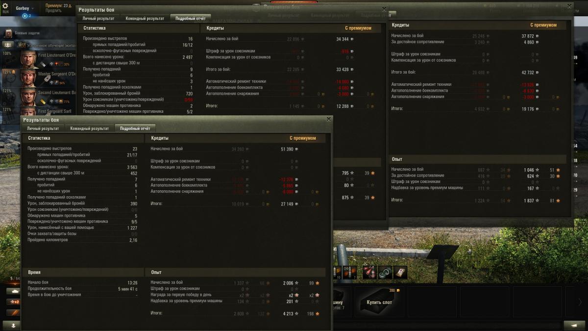
Task: Click the 5 / 64 vehicle counter
Action: click(x=15, y=279)
